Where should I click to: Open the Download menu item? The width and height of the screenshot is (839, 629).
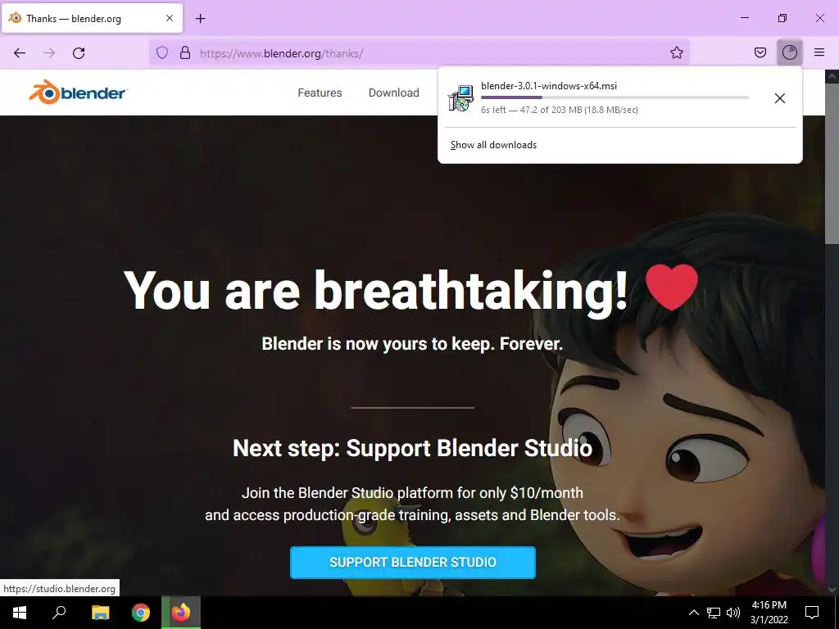coord(394,93)
